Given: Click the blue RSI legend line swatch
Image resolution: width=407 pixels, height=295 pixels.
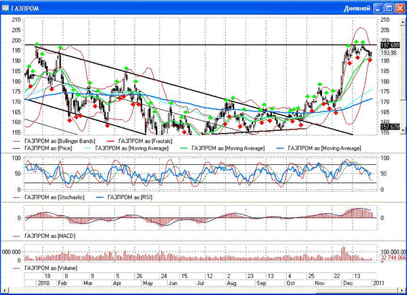Looking at the screenshot, I should [x=100, y=197].
